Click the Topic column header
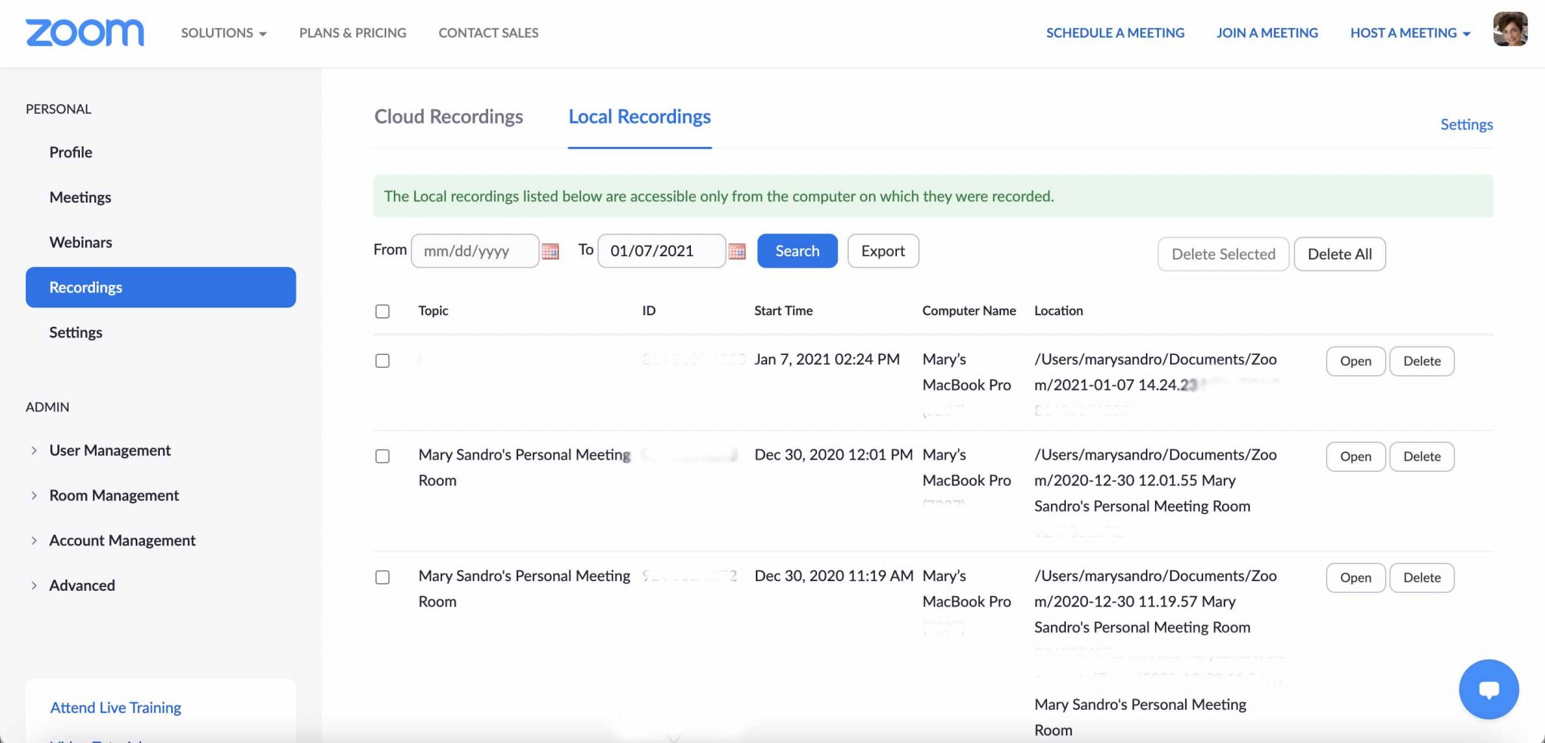The width and height of the screenshot is (1545, 743). pos(433,310)
